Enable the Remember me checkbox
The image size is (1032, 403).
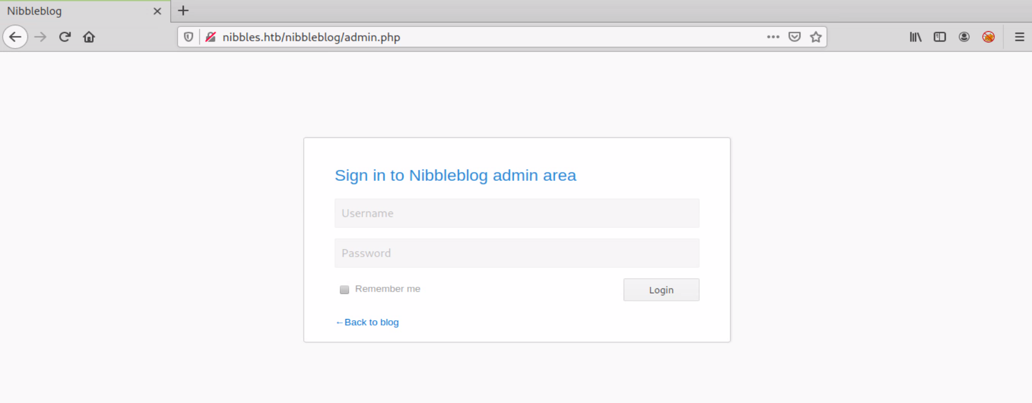pyautogui.click(x=345, y=289)
